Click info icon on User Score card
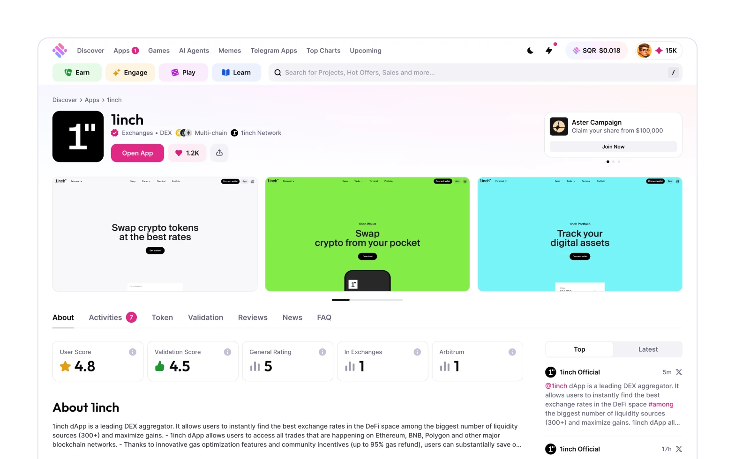Screen dimensions: 735x459 pyautogui.click(x=133, y=352)
